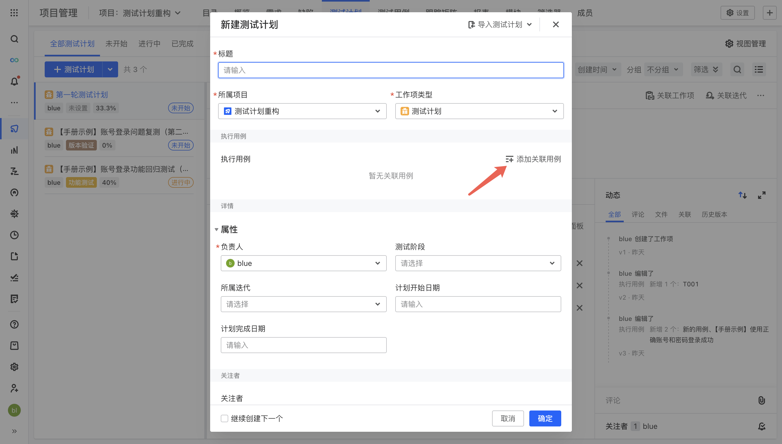Open the settings gear in left sidebar
This screenshot has height=444, width=782.
click(14, 367)
